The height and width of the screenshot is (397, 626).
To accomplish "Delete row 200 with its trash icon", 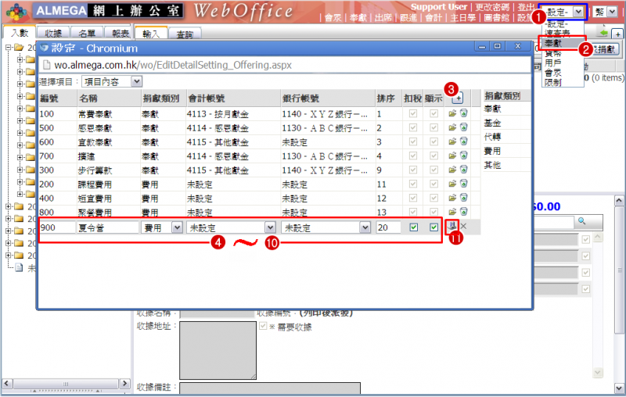I will point(463,184).
